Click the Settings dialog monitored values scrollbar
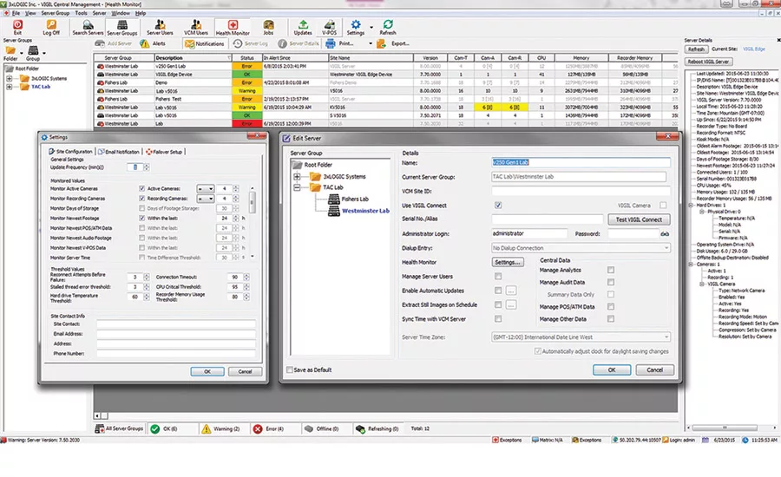 [x=253, y=202]
